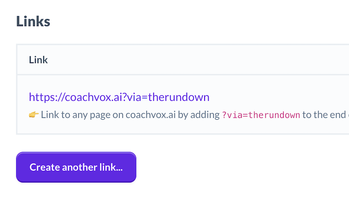Click 'therundown' in the pink code text
The width and height of the screenshot is (349, 198).
click(274, 115)
